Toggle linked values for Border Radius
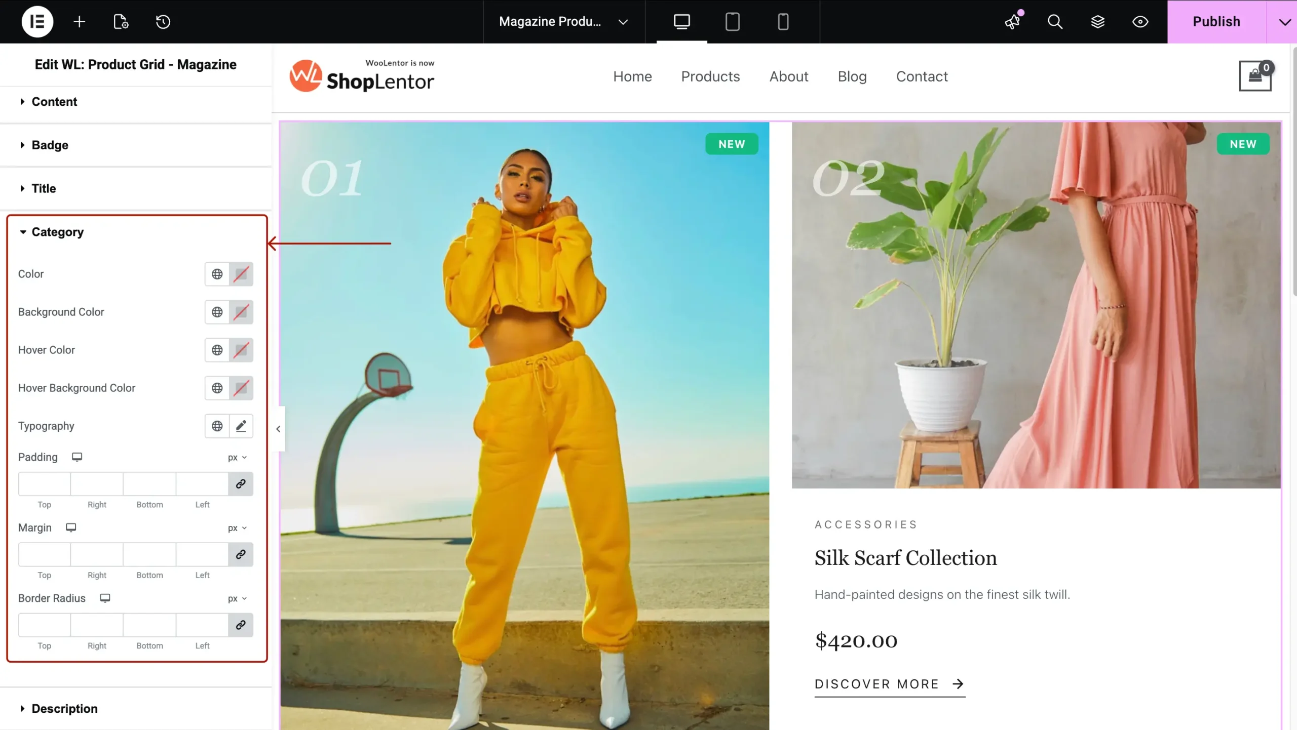The image size is (1297, 730). click(241, 625)
